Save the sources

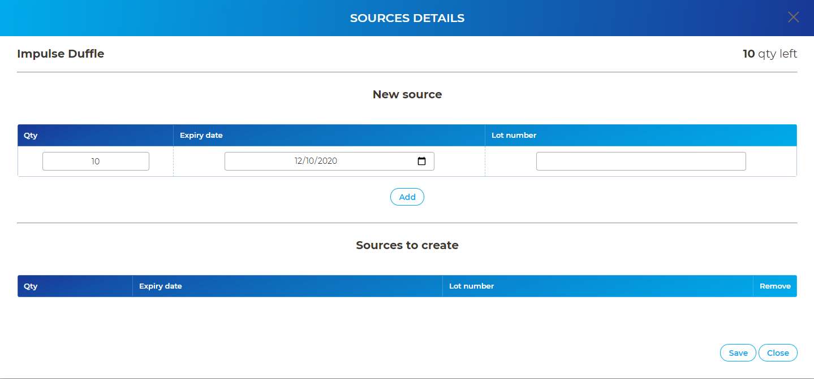point(738,353)
